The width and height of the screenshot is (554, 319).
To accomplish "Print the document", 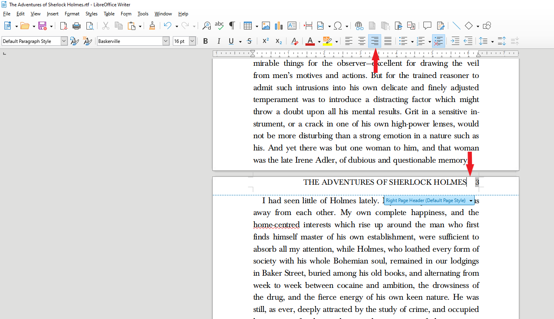I will (x=77, y=26).
